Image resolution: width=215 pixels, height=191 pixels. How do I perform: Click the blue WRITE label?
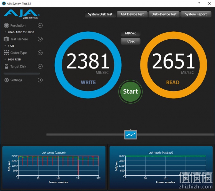(88, 83)
